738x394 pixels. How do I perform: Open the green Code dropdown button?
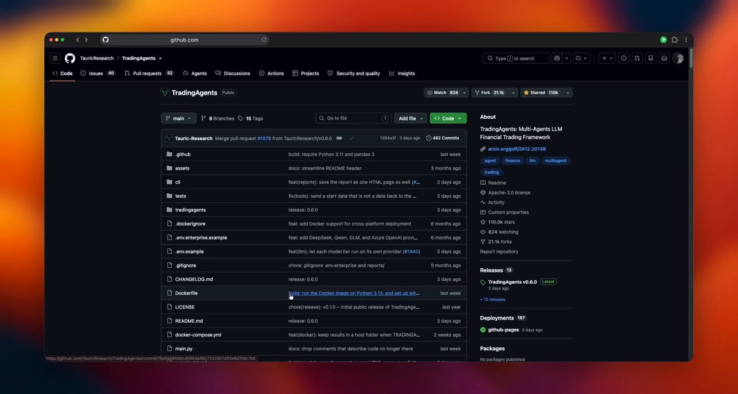tap(448, 118)
